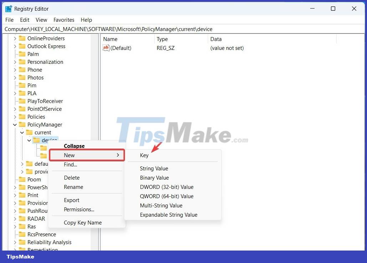The height and width of the screenshot is (263, 367).
Task: Click the RcsPresence folder icon
Action: [22, 234]
